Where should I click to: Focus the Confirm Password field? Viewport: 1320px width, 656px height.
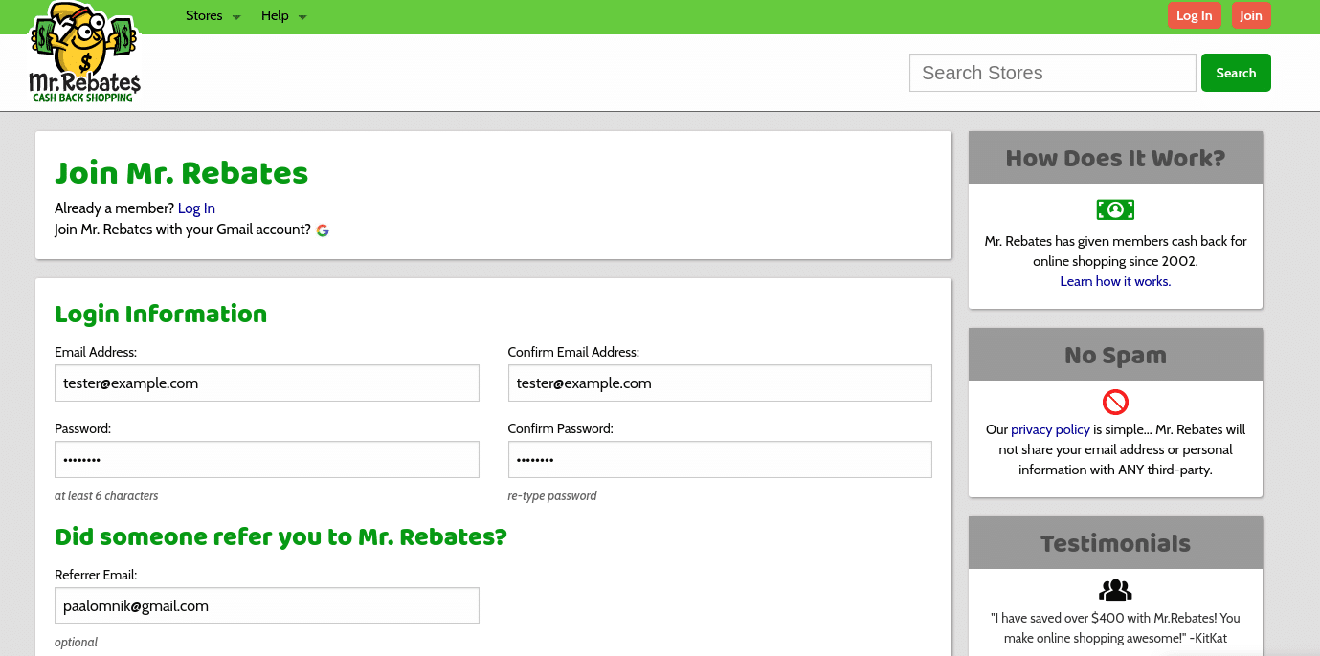(x=720, y=459)
